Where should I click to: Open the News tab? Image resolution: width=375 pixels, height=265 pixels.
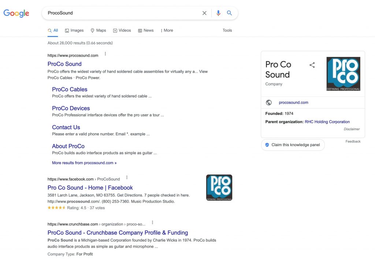click(x=146, y=30)
